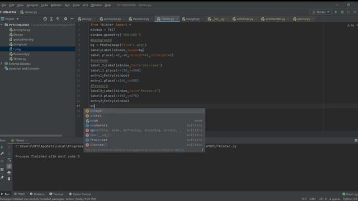
Task: Open the Navigate menu
Action: 32,5
